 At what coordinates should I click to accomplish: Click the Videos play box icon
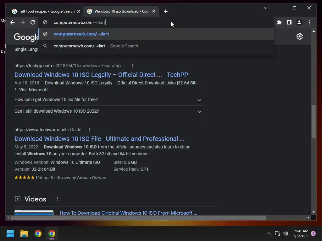click(x=18, y=199)
